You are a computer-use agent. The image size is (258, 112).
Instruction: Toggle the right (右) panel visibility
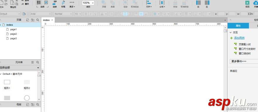click(207, 3)
